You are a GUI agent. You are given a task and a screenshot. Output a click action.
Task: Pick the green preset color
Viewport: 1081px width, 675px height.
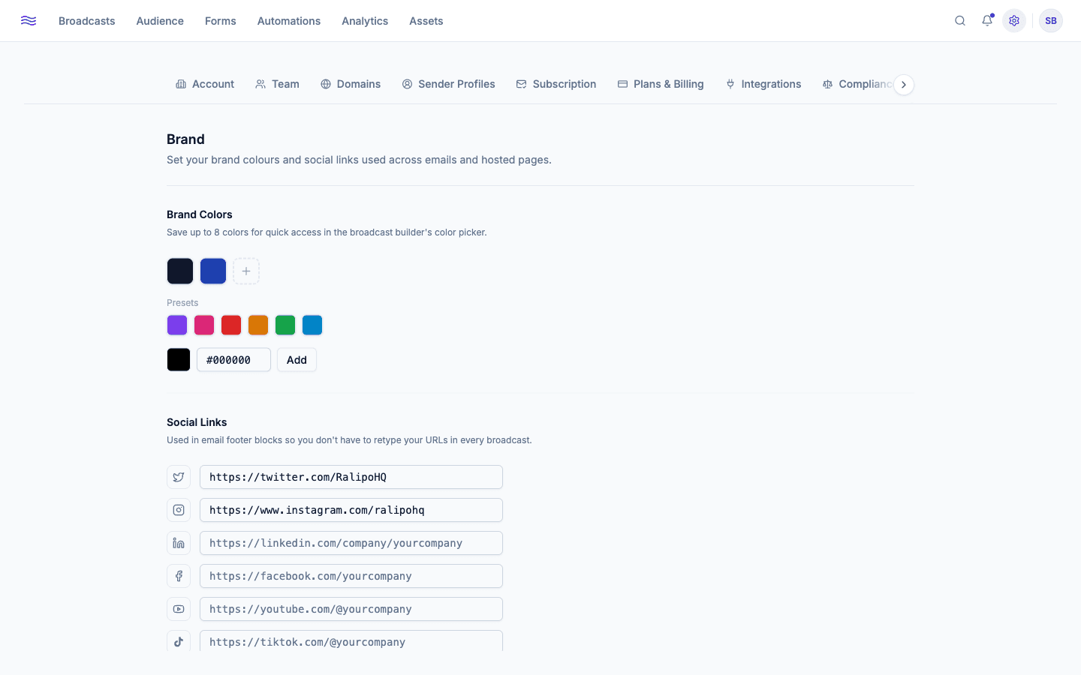pyautogui.click(x=285, y=325)
